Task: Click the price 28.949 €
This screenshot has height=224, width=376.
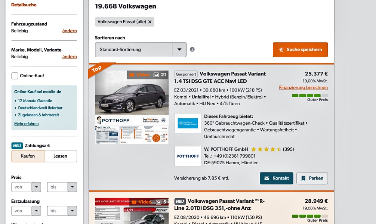Action: (x=316, y=201)
